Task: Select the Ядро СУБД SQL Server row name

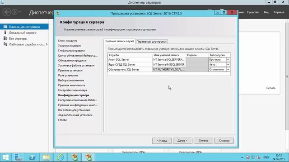Action: click(121, 64)
